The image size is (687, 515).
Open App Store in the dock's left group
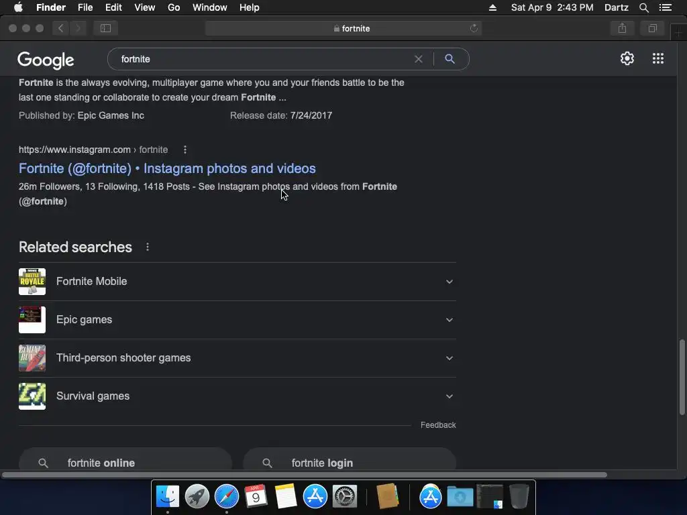315,496
